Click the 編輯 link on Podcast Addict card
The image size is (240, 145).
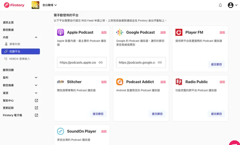(163, 82)
